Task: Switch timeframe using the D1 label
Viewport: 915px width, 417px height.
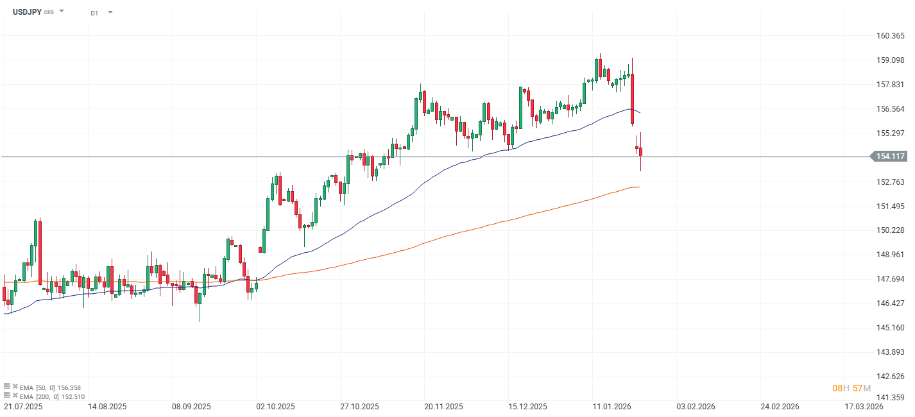Action: coord(94,12)
